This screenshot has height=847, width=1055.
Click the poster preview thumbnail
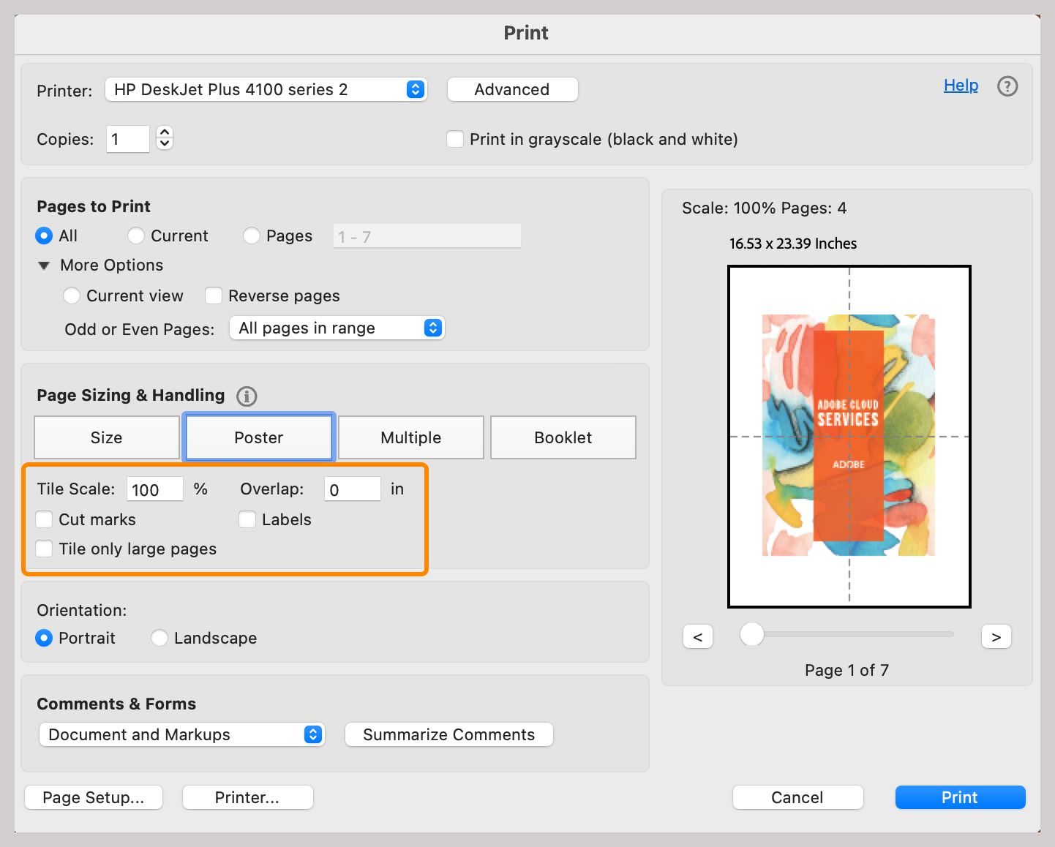849,436
